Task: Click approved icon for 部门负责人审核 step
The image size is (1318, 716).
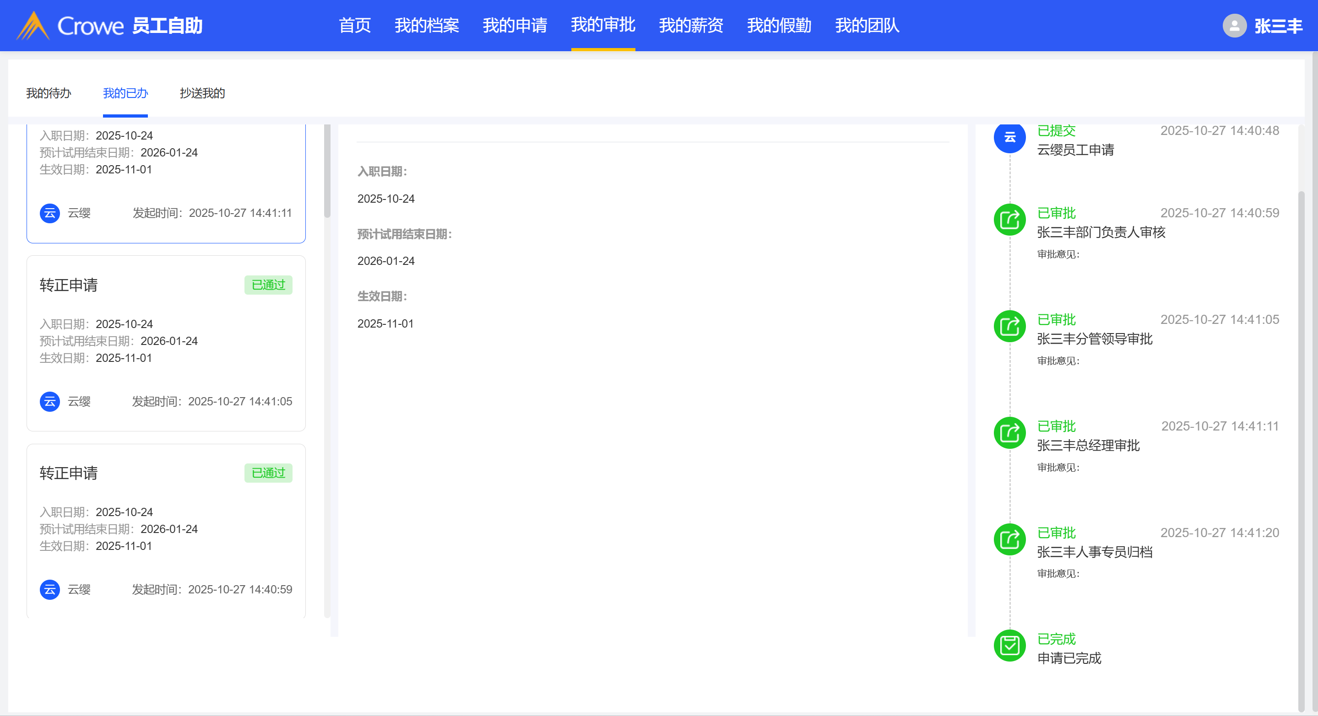Action: pos(1009,220)
